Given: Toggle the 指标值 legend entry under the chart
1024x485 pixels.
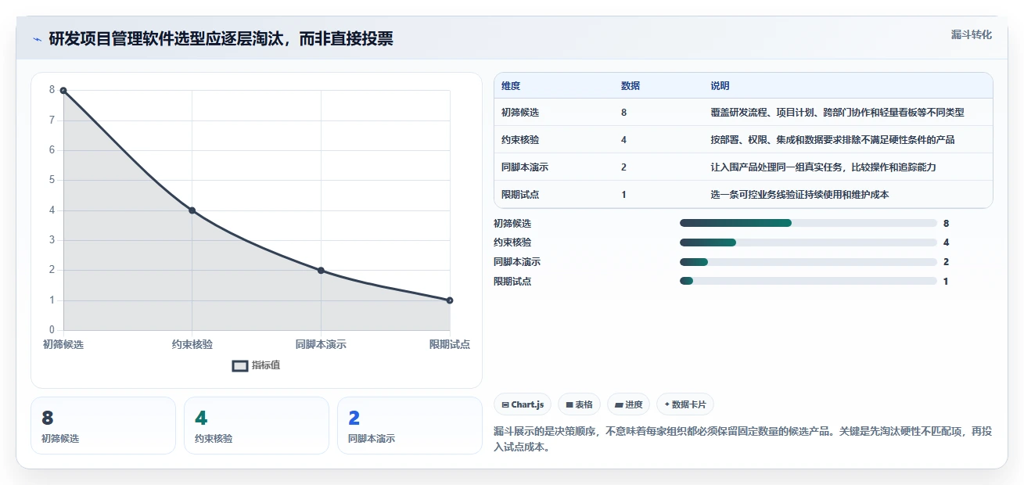Looking at the screenshot, I should click(x=257, y=365).
